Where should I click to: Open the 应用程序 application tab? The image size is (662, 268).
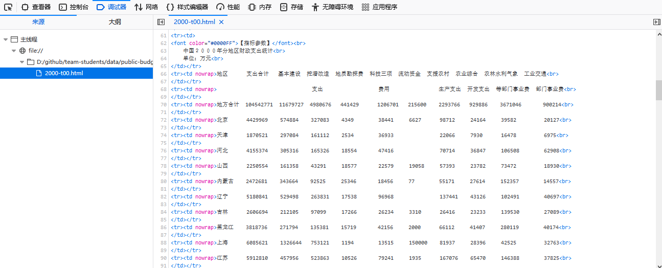point(379,7)
